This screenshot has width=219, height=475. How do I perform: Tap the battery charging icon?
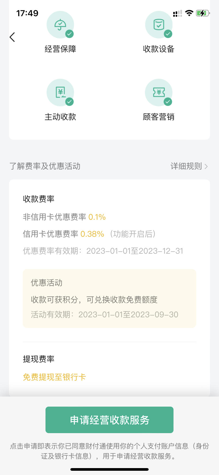coord(203,13)
